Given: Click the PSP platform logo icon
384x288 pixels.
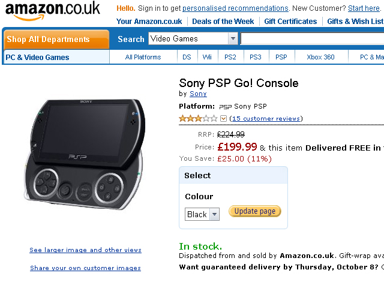Looking at the screenshot, I should (225, 107).
